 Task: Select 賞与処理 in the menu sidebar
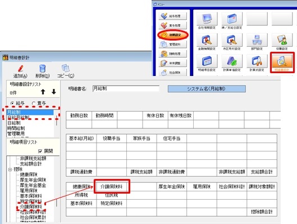point(173,25)
